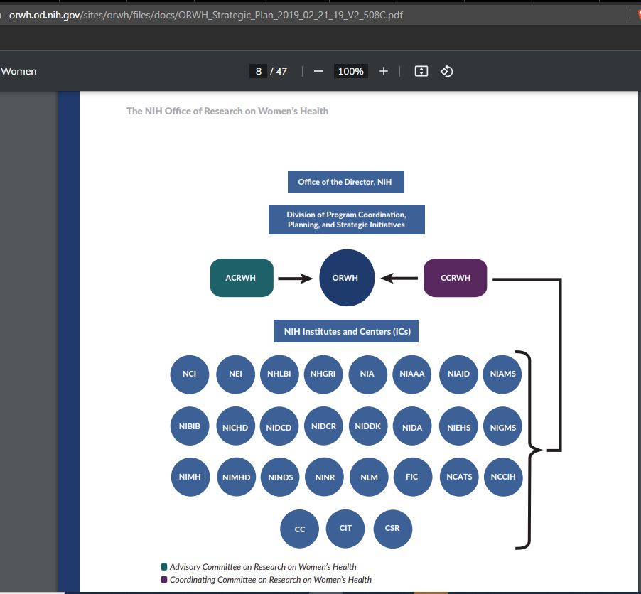Click the CSR circle

(x=392, y=529)
